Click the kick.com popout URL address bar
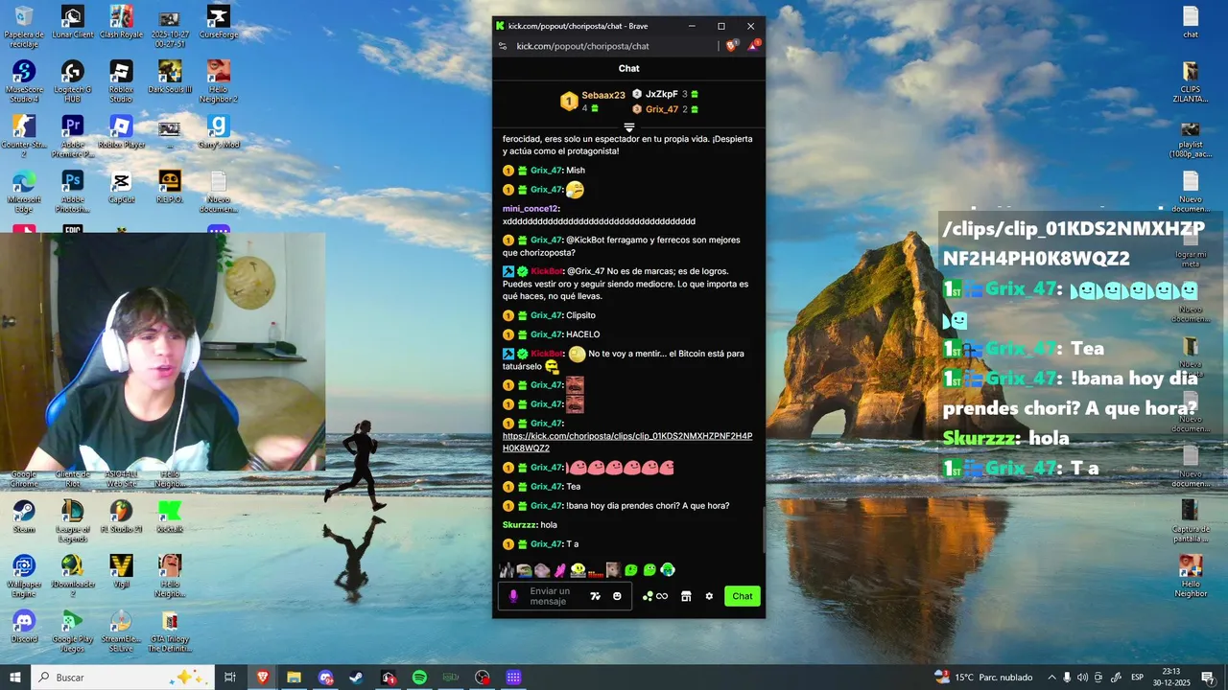1228x690 pixels. click(x=582, y=46)
